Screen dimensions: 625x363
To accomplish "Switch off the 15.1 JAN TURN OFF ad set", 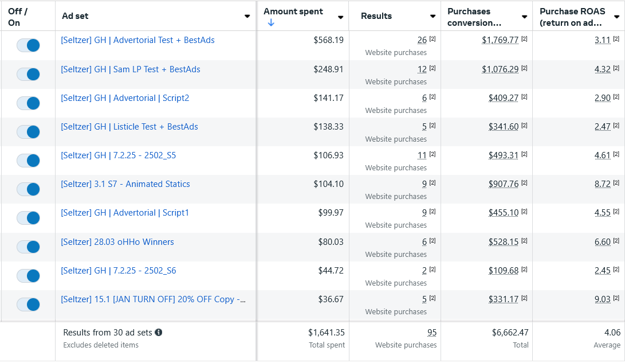I will tap(28, 305).
